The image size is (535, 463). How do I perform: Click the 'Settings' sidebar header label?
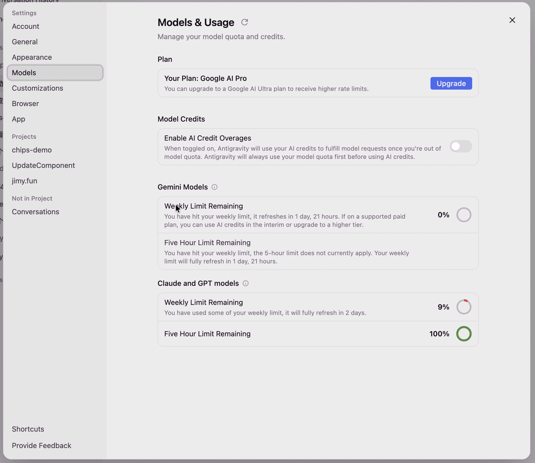[24, 13]
